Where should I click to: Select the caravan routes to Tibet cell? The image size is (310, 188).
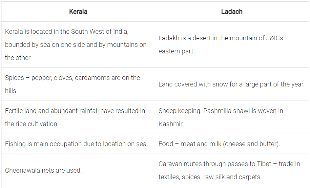point(229,170)
